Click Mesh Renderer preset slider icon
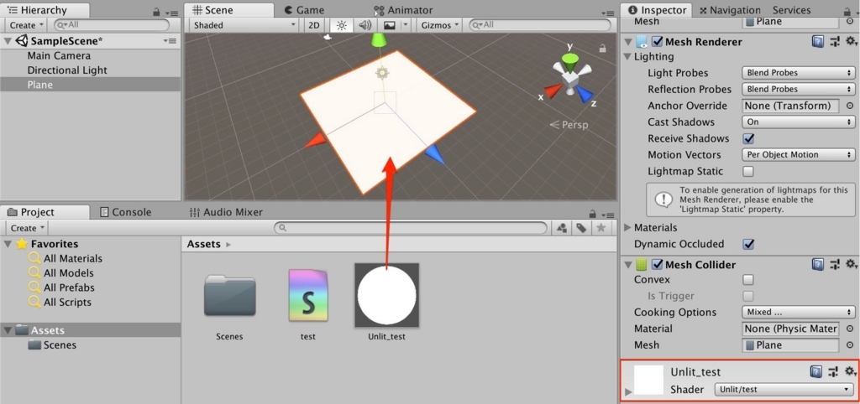The width and height of the screenshot is (860, 404). coord(834,42)
